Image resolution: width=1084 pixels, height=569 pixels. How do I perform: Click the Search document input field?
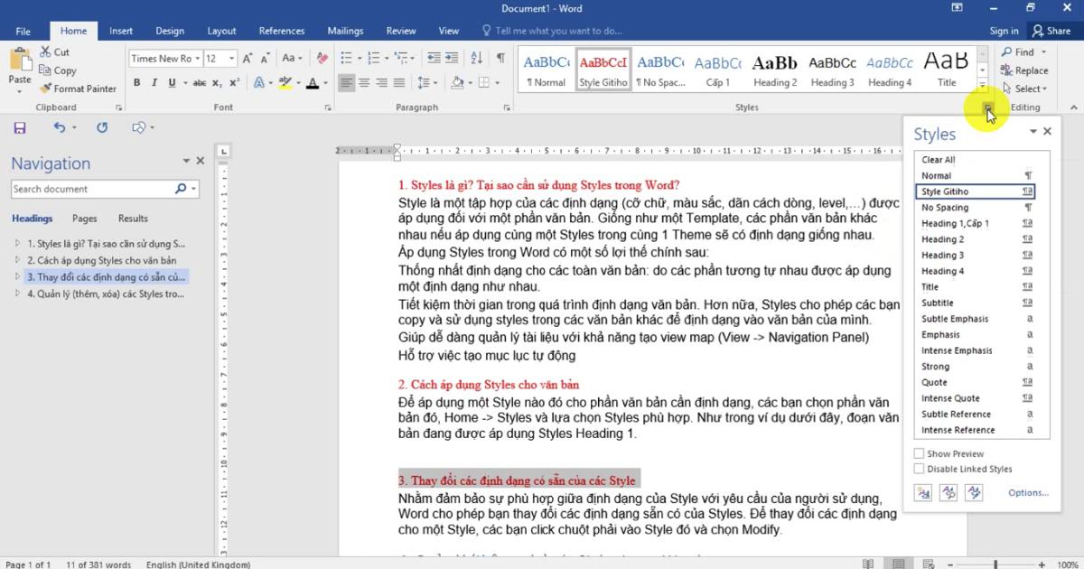coord(90,189)
